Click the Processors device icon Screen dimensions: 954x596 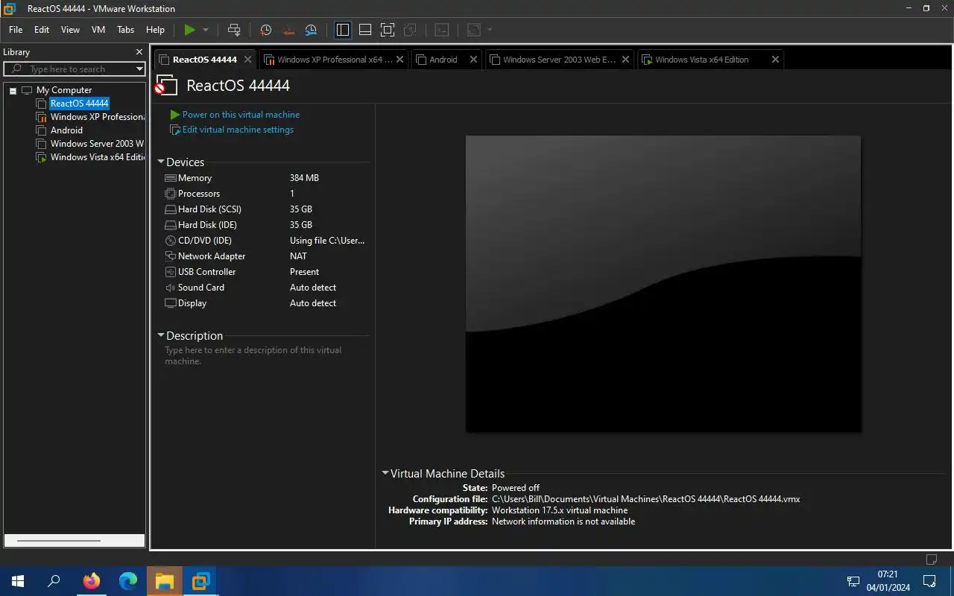click(x=171, y=194)
